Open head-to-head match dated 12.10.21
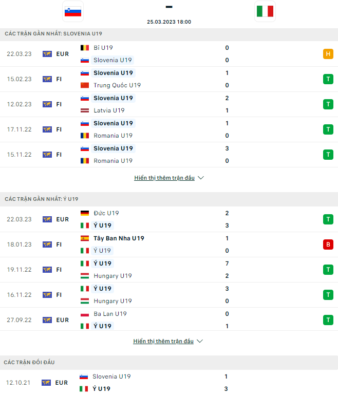This screenshot has width=338, height=395. pyautogui.click(x=169, y=382)
